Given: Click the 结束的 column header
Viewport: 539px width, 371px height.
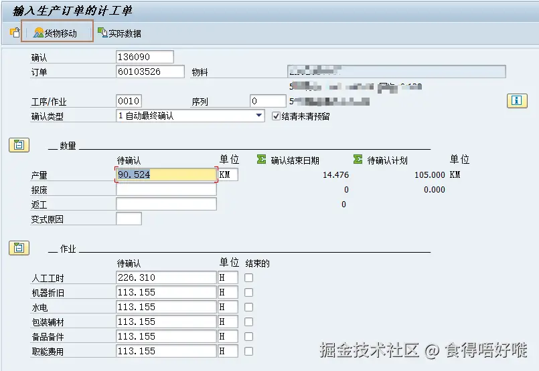Looking at the screenshot, I should (258, 263).
